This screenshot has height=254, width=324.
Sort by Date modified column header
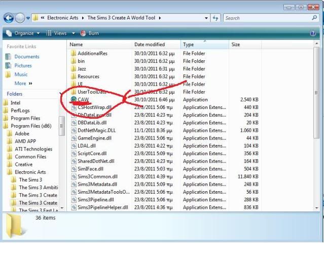[x=150, y=45]
